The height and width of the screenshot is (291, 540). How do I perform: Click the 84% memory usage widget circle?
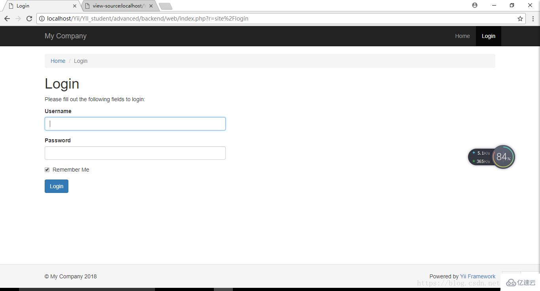[x=503, y=157]
